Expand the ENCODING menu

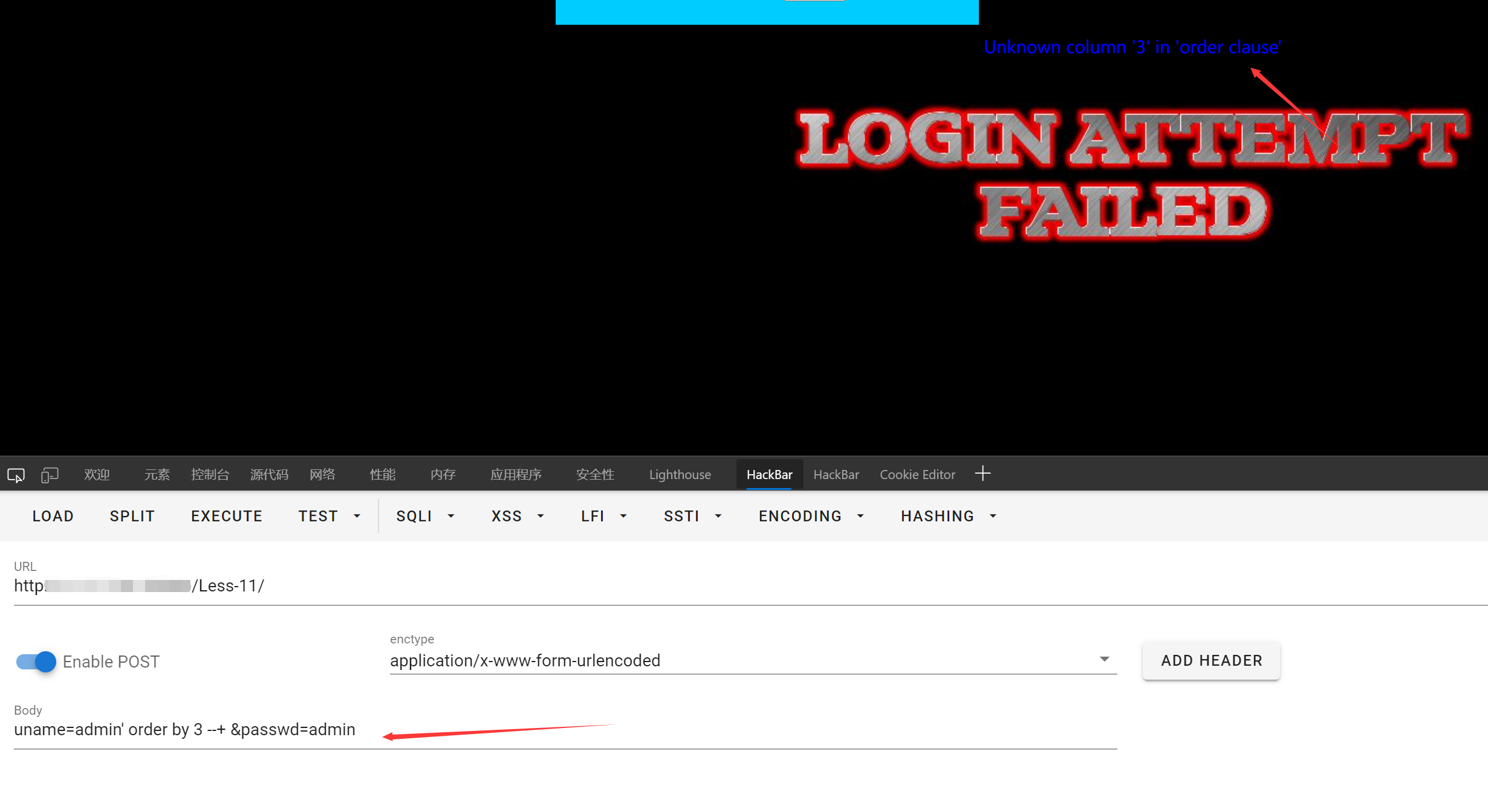[811, 516]
